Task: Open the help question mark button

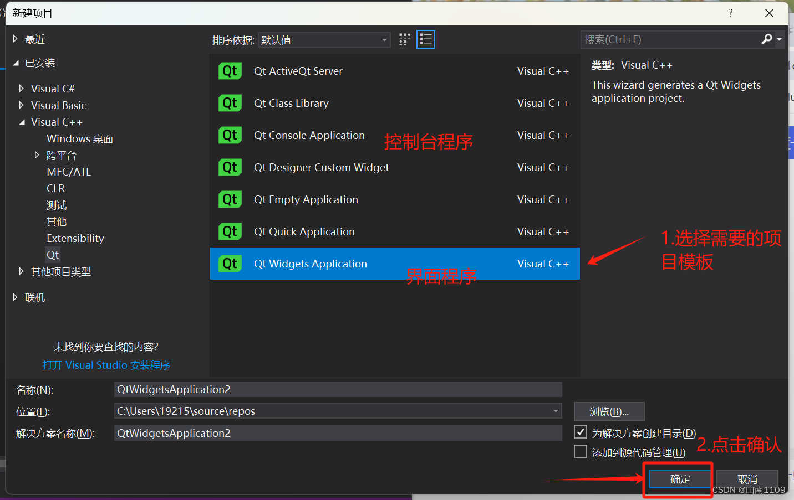Action: click(x=730, y=13)
